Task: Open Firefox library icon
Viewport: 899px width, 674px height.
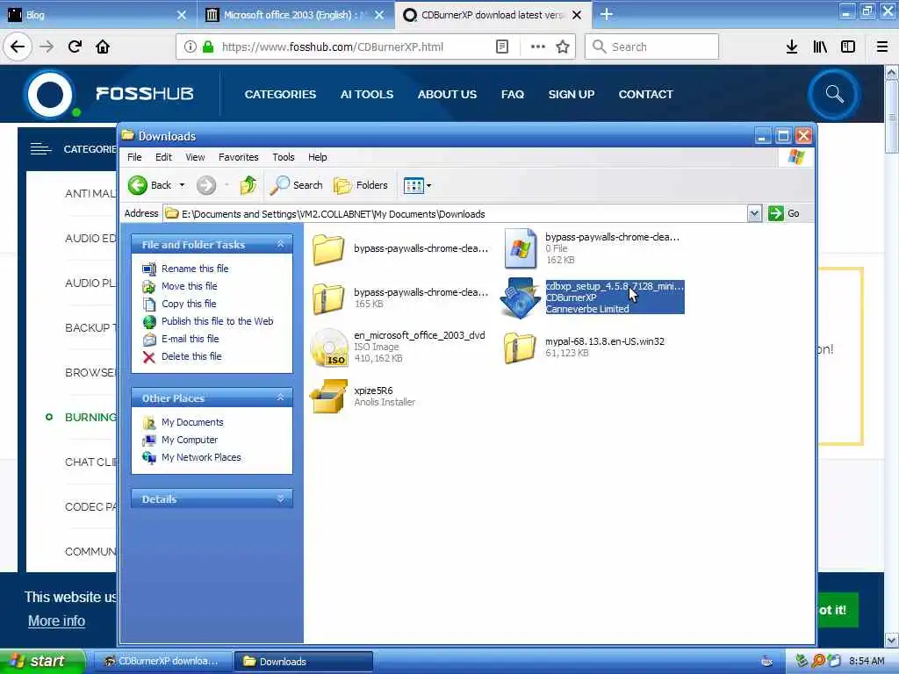Action: click(820, 47)
